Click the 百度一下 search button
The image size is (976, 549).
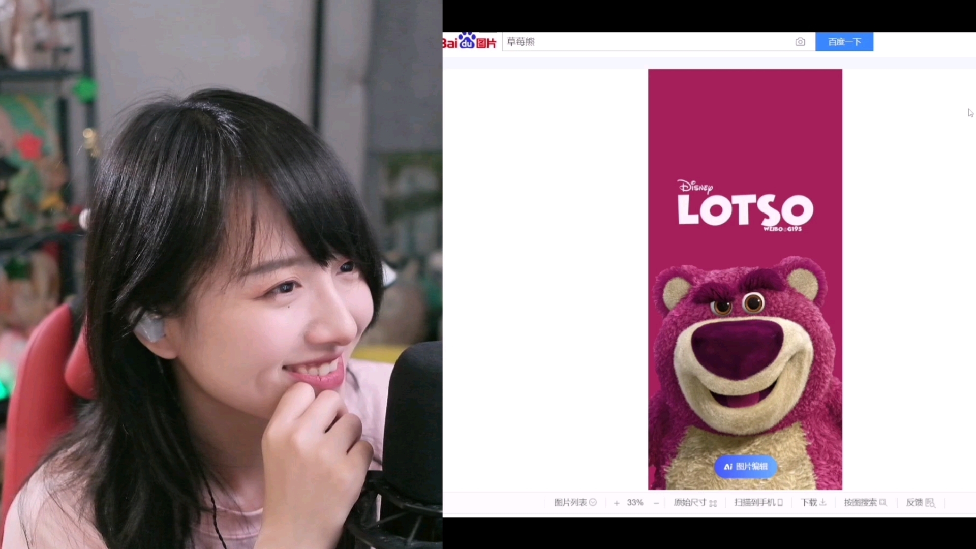point(844,42)
